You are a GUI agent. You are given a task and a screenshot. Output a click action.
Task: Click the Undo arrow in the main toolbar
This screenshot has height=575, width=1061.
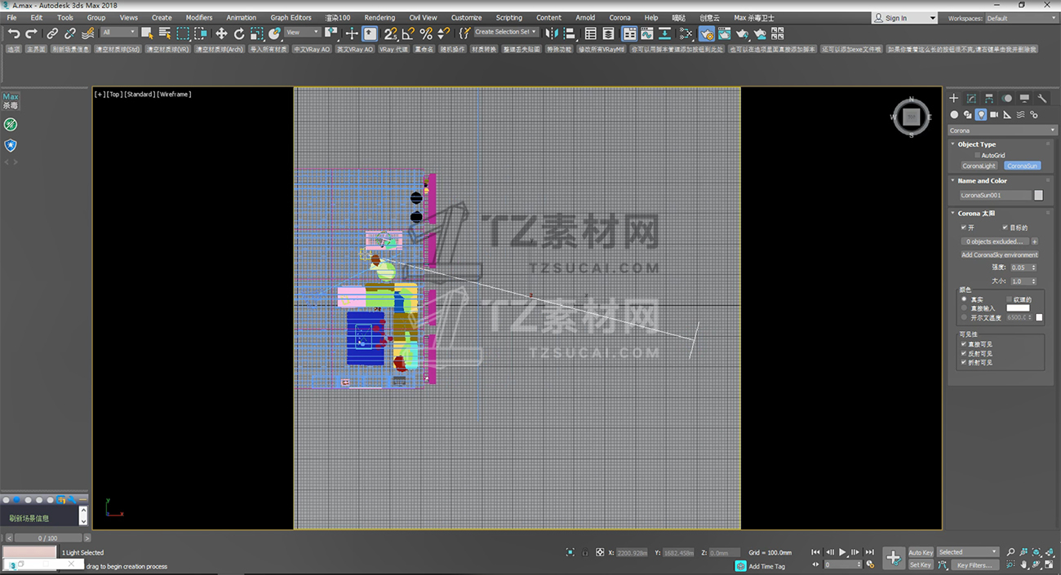[x=14, y=33]
